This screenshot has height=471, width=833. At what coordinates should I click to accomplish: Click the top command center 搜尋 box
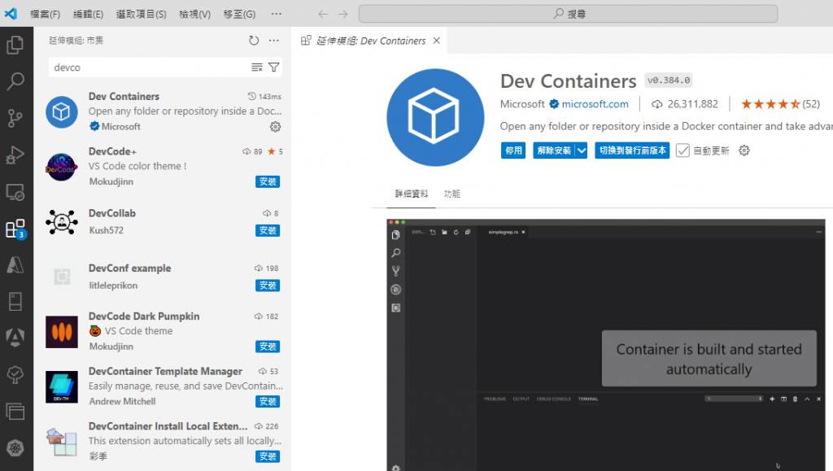pyautogui.click(x=569, y=14)
